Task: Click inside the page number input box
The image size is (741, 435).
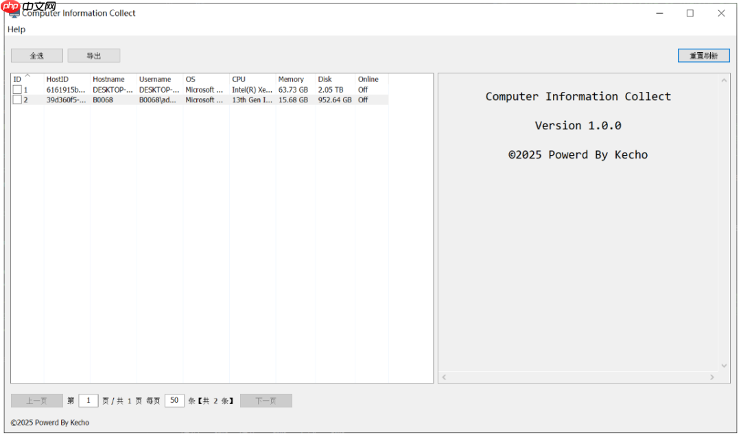Action: click(89, 400)
